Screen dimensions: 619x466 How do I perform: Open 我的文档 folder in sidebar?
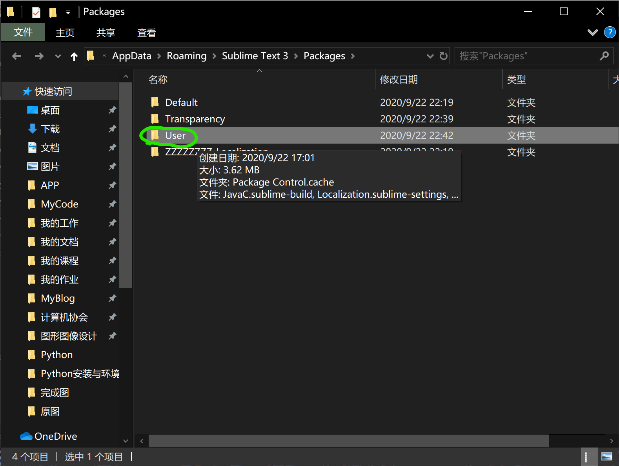pyautogui.click(x=60, y=242)
